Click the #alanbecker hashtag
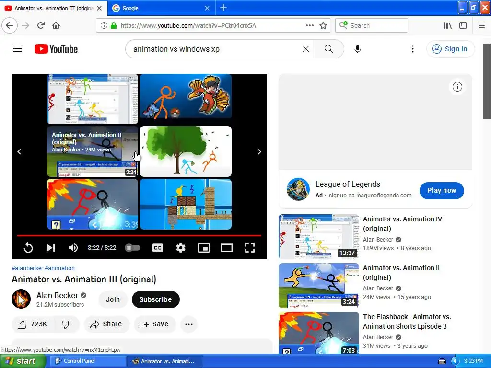 pos(27,268)
